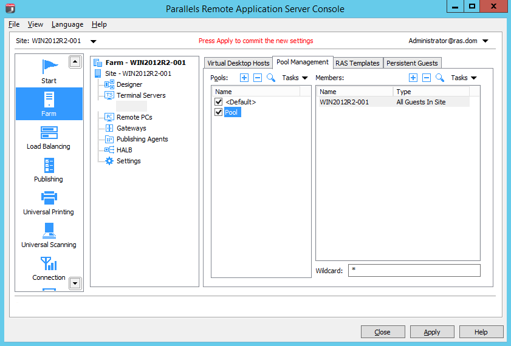This screenshot has height=346, width=511.
Task: Open the Load Balancing category icon
Action: coord(49,133)
